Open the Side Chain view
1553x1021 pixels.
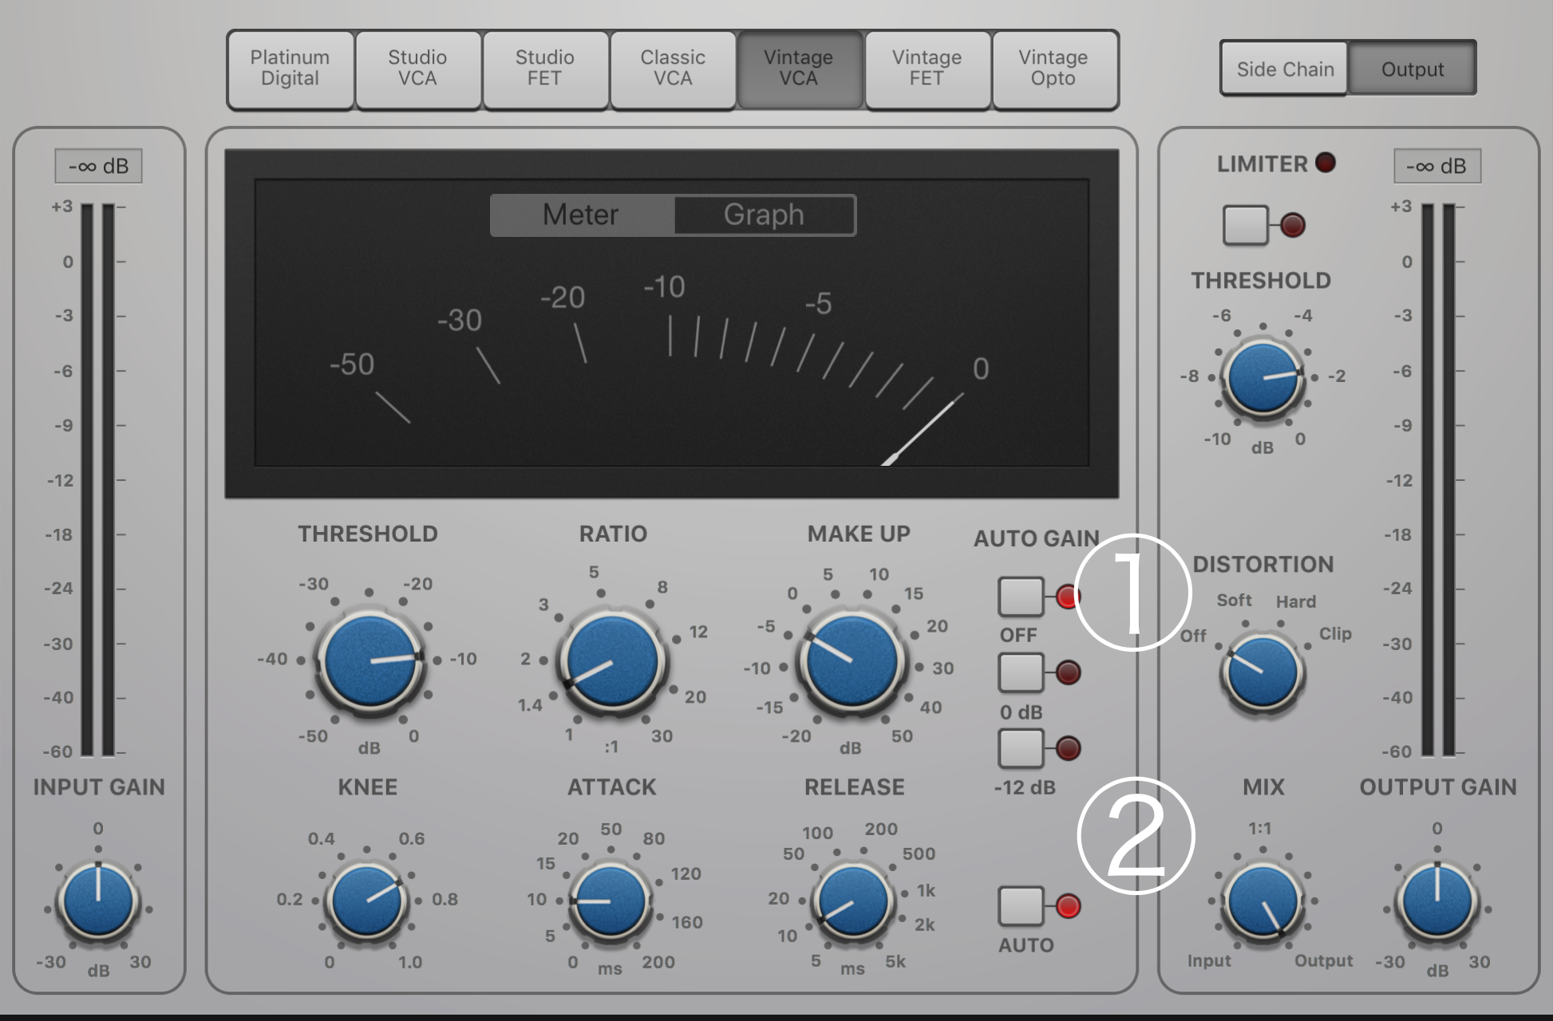(1285, 69)
